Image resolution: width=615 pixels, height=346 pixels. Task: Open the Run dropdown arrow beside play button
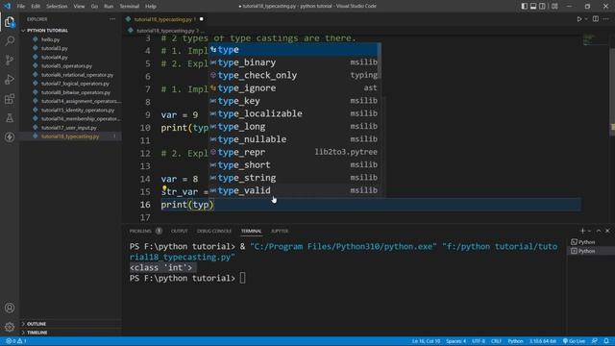[x=586, y=19]
